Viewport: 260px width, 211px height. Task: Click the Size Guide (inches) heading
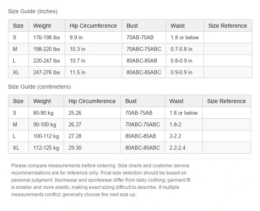[x=33, y=11]
